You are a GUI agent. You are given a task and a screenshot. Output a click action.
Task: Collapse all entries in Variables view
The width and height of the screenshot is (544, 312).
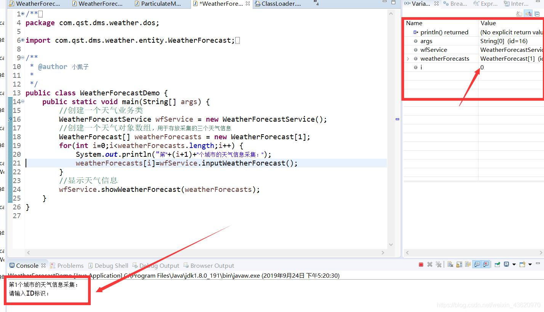537,14
